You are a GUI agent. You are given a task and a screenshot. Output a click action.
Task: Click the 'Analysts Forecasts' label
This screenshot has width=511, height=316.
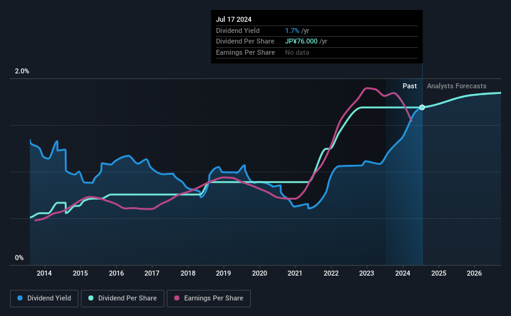coord(457,86)
